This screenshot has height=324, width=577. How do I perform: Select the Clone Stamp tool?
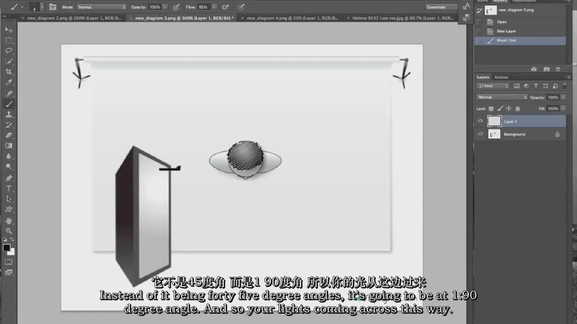(9, 115)
